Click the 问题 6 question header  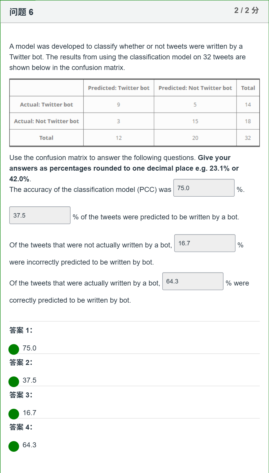(x=21, y=12)
